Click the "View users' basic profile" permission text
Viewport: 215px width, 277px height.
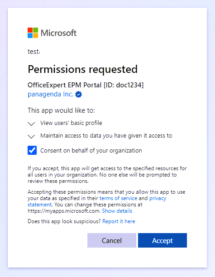pos(71,123)
